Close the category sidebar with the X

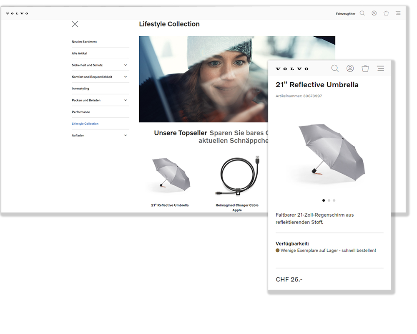(x=75, y=24)
